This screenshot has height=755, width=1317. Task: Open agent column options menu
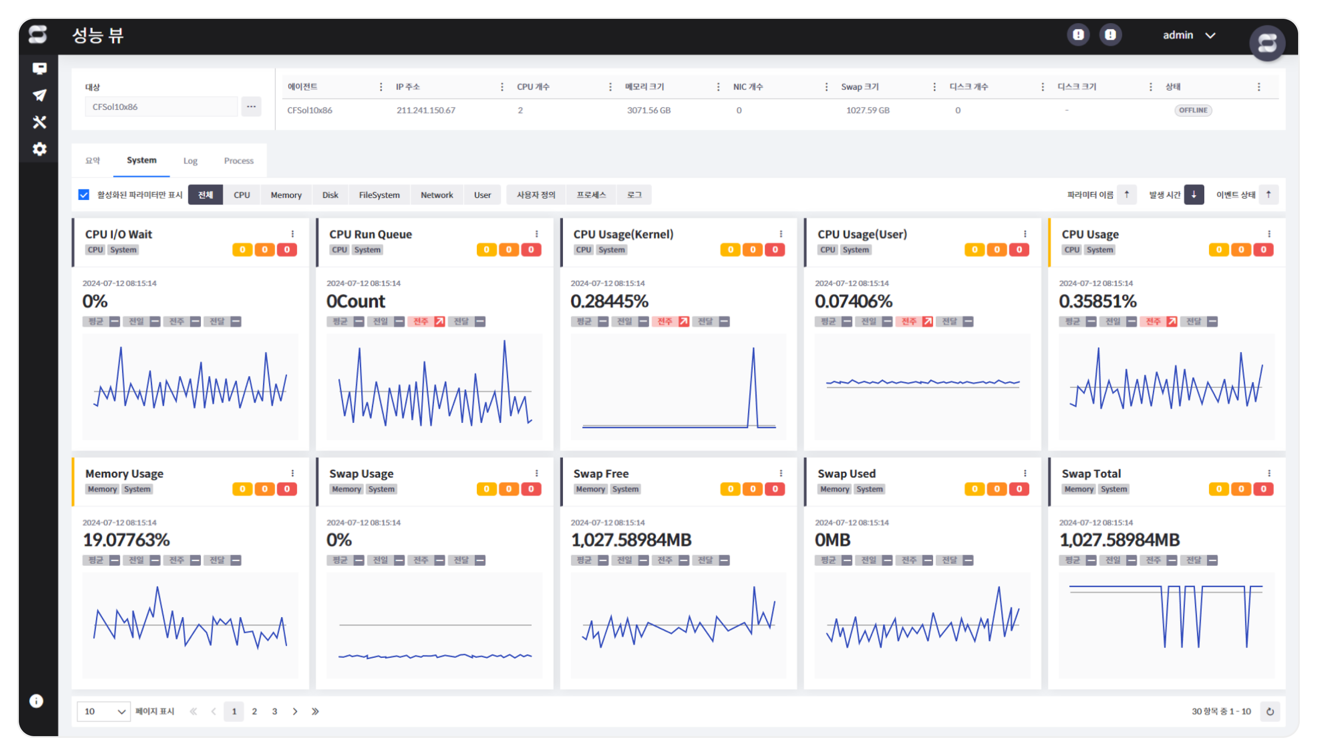(x=381, y=87)
